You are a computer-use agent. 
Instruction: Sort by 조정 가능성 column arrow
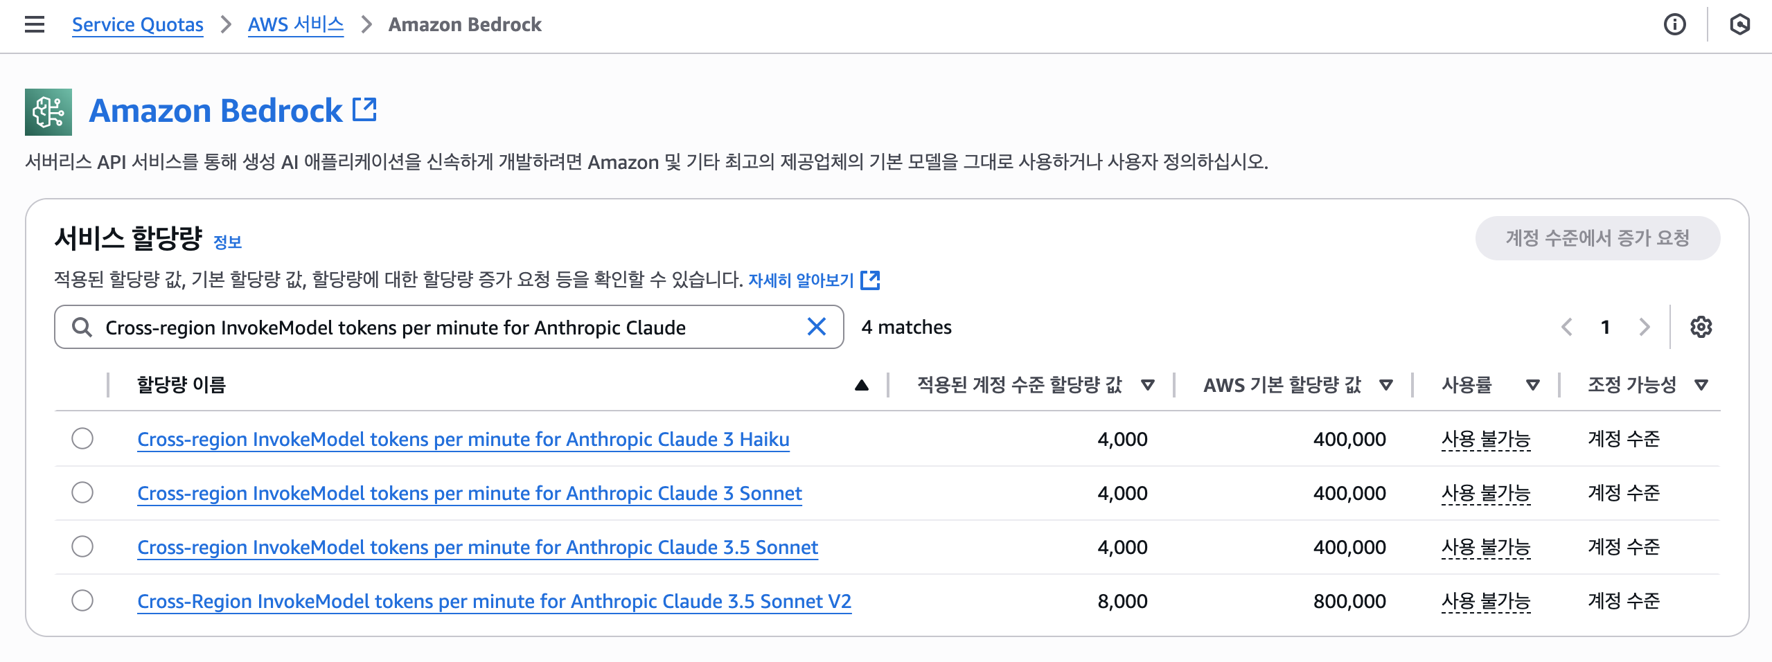pyautogui.click(x=1701, y=385)
